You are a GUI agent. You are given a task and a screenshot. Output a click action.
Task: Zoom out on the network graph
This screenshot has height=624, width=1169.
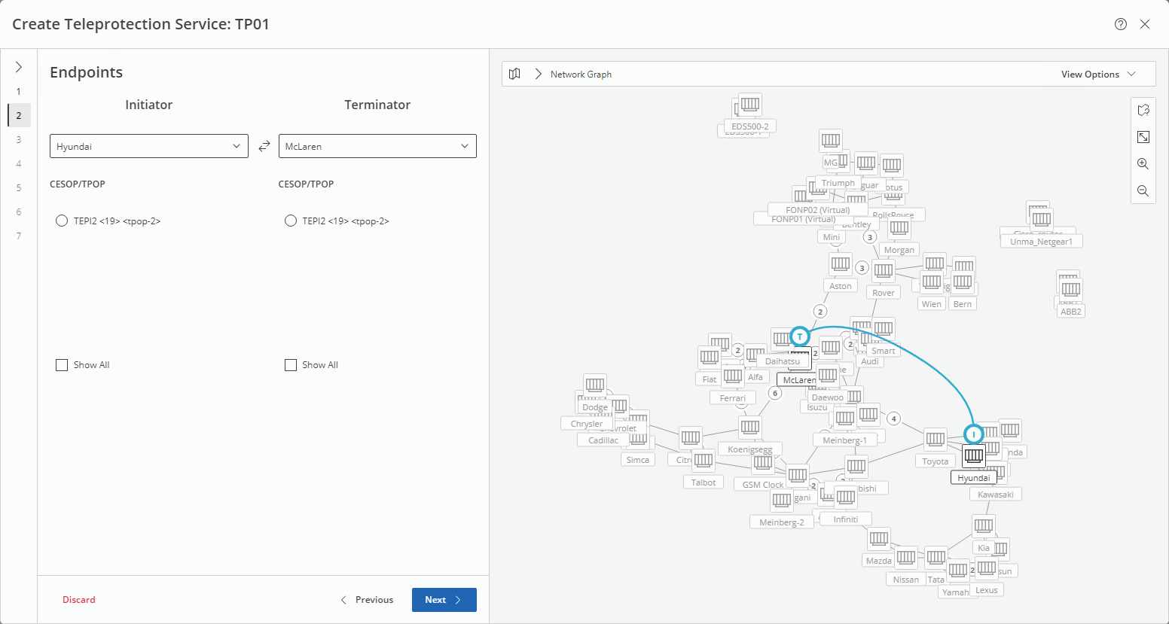[x=1143, y=191]
